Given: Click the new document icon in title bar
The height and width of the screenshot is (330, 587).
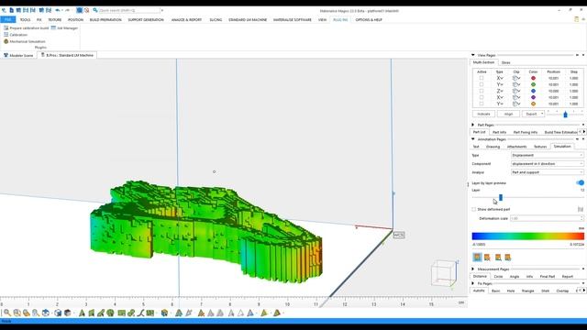Looking at the screenshot, I should (11, 10).
